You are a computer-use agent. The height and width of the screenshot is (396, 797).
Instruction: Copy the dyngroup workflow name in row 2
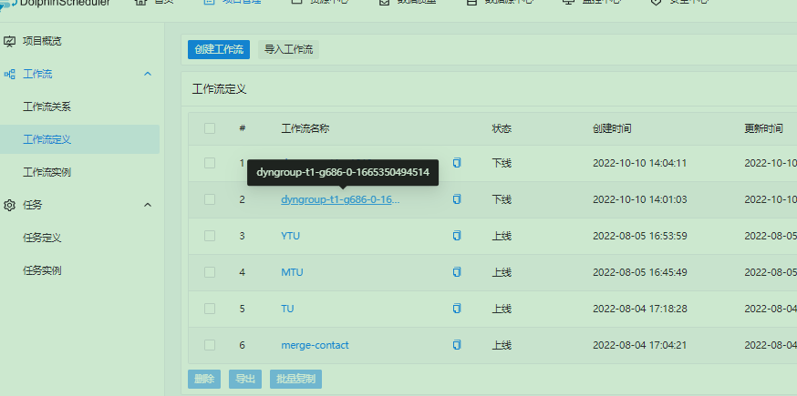click(x=457, y=199)
